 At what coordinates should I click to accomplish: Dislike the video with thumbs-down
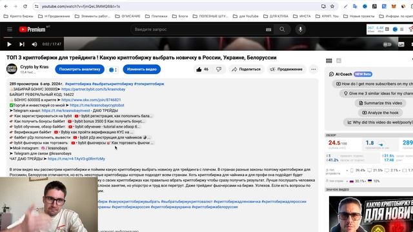[219, 70]
